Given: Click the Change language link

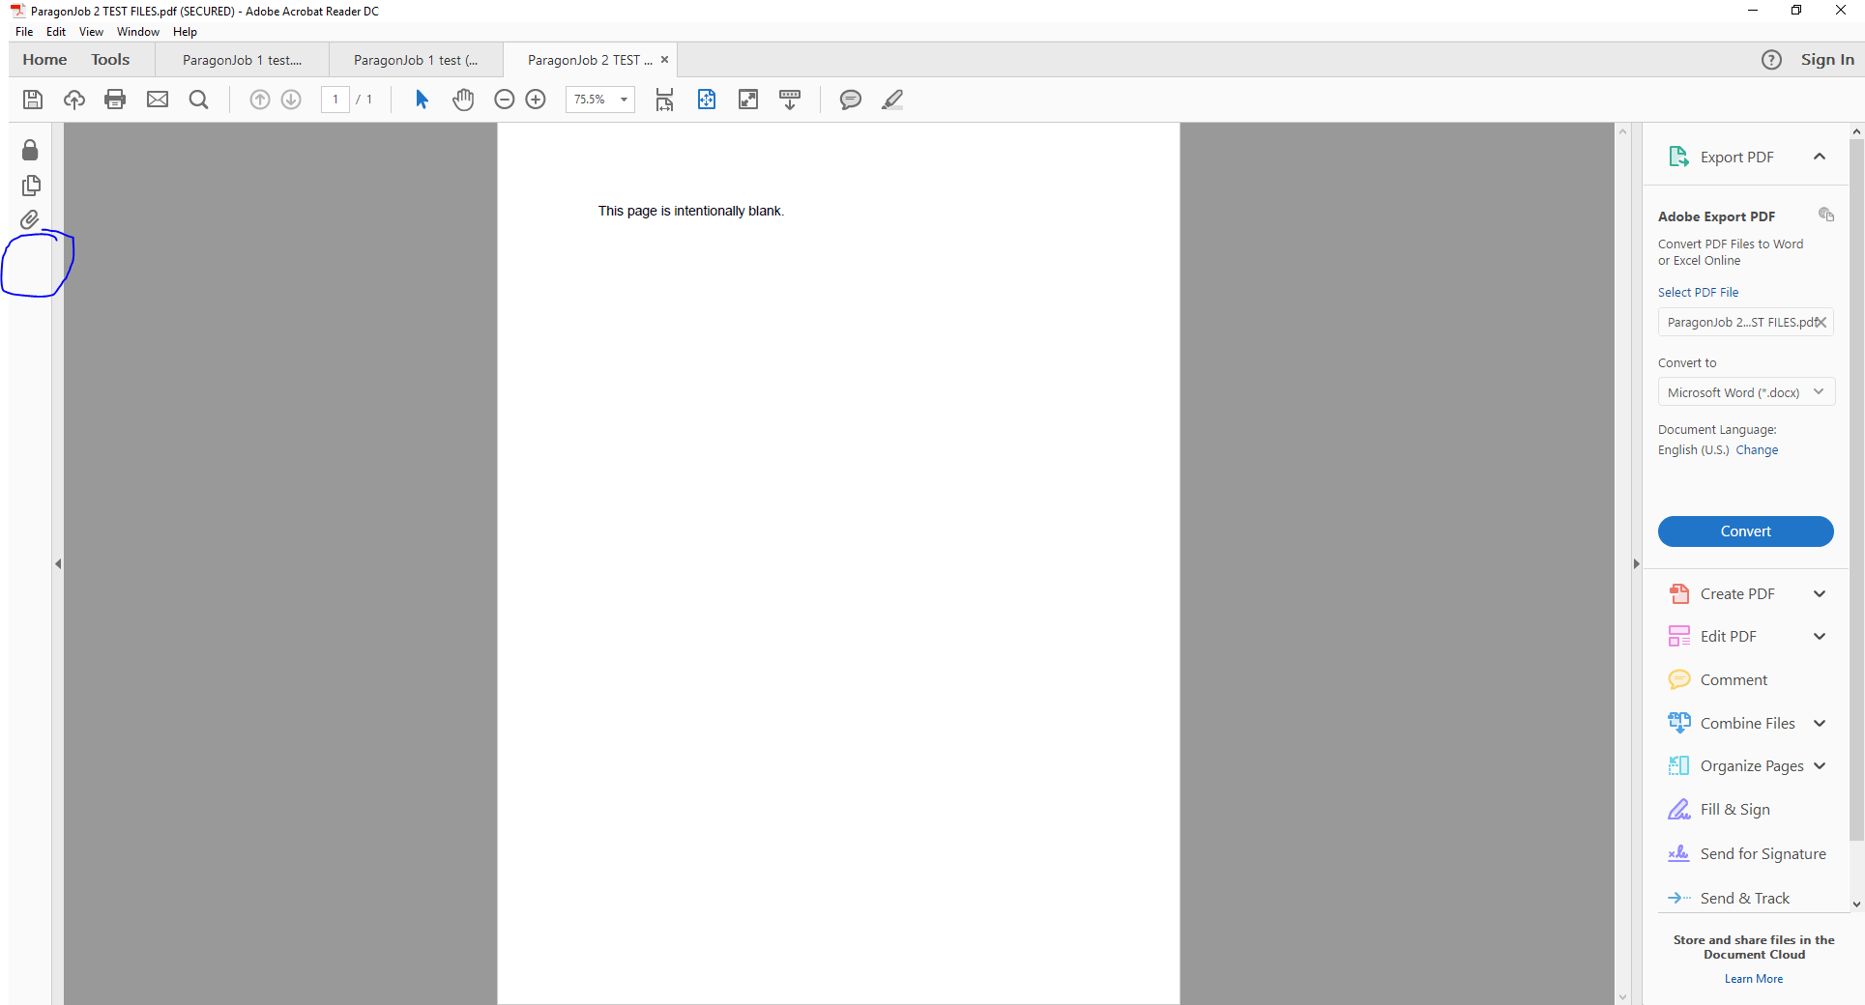Looking at the screenshot, I should point(1757,450).
